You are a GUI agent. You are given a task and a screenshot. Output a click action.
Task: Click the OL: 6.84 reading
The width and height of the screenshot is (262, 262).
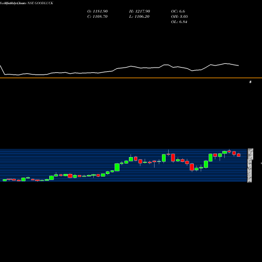pyautogui.click(x=179, y=22)
